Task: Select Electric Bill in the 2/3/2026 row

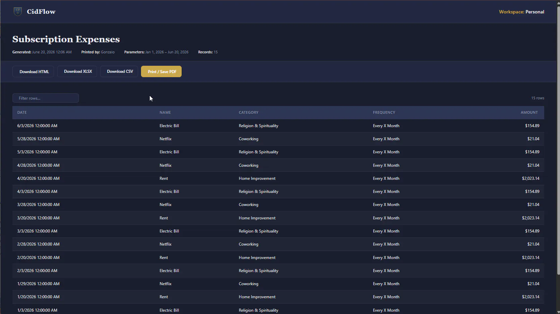Action: pos(169,271)
